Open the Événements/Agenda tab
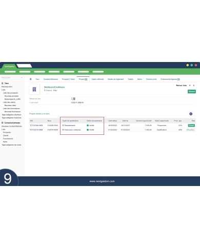 tap(170, 79)
